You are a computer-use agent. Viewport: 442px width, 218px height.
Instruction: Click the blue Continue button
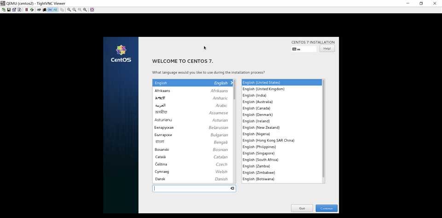tap(326, 208)
